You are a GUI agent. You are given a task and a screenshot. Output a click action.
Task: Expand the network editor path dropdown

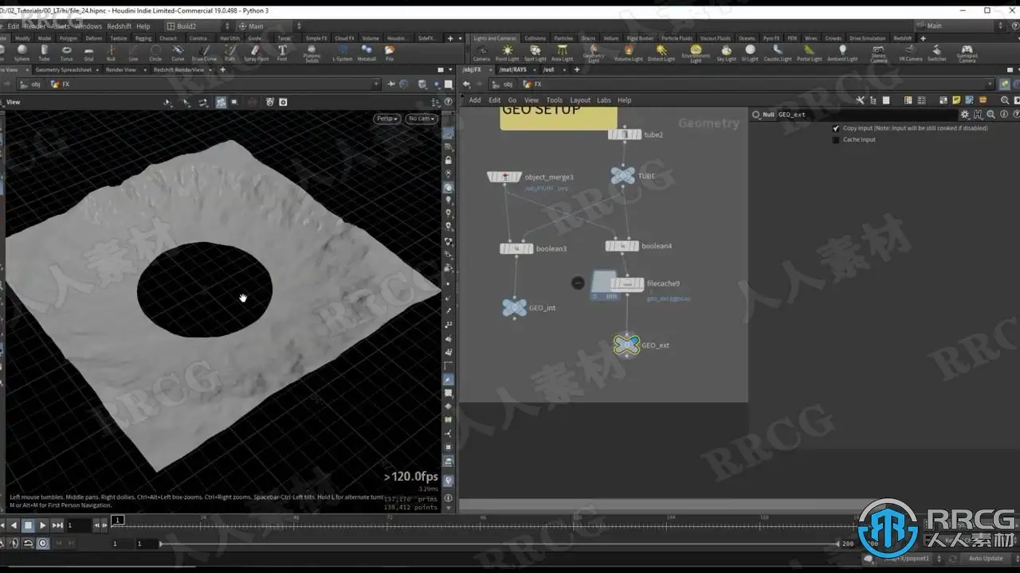tap(991, 84)
